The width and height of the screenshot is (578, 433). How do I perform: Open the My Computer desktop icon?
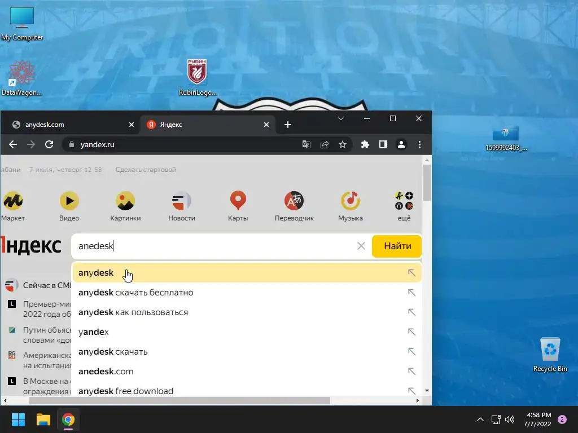[x=22, y=23]
